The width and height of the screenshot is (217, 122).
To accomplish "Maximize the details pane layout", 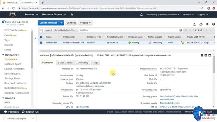I will click(x=210, y=55).
